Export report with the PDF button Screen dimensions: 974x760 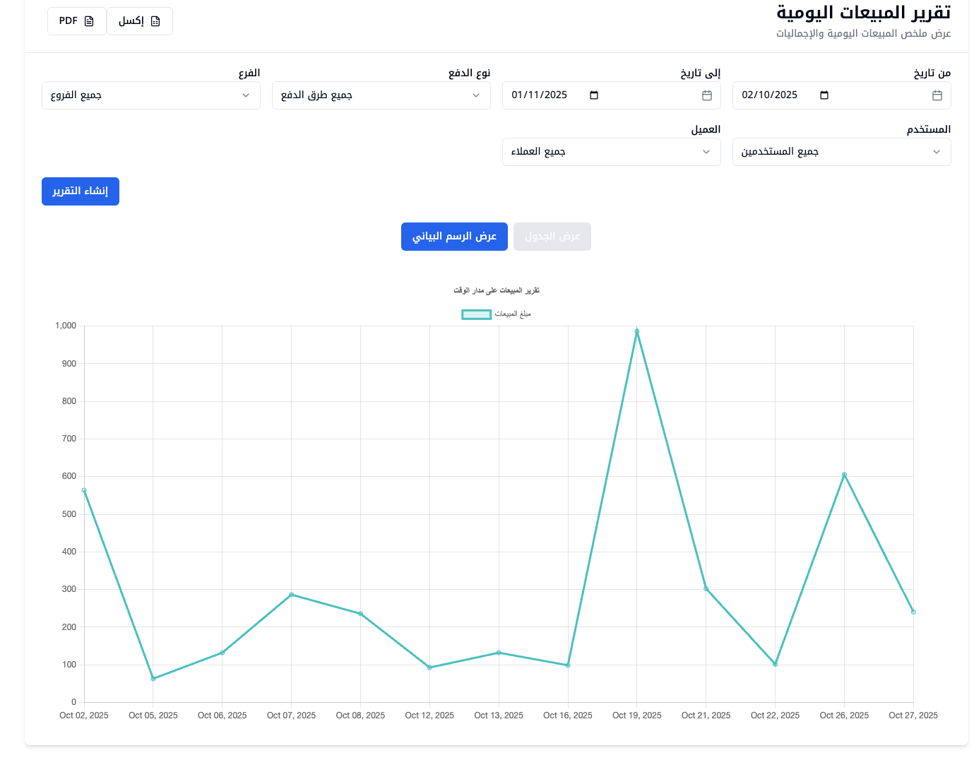point(76,21)
